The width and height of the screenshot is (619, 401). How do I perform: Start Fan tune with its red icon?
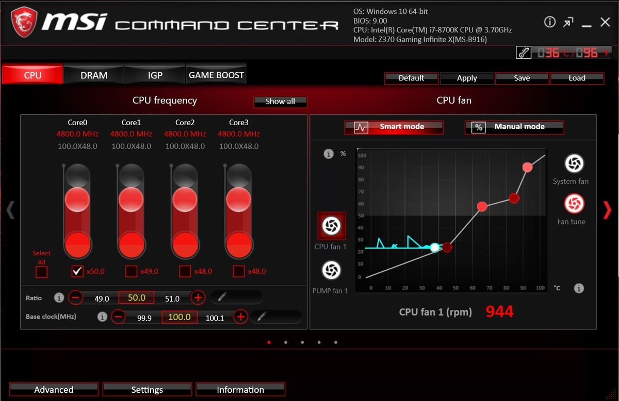pyautogui.click(x=574, y=204)
